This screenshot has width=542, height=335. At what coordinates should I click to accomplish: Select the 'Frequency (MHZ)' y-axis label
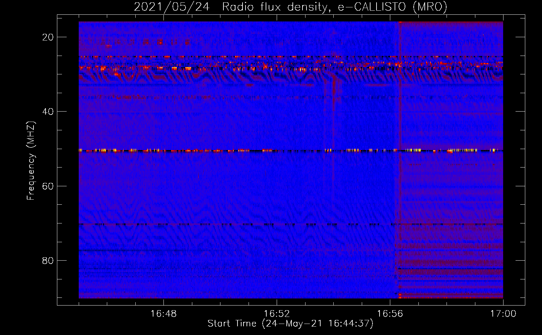click(x=31, y=161)
